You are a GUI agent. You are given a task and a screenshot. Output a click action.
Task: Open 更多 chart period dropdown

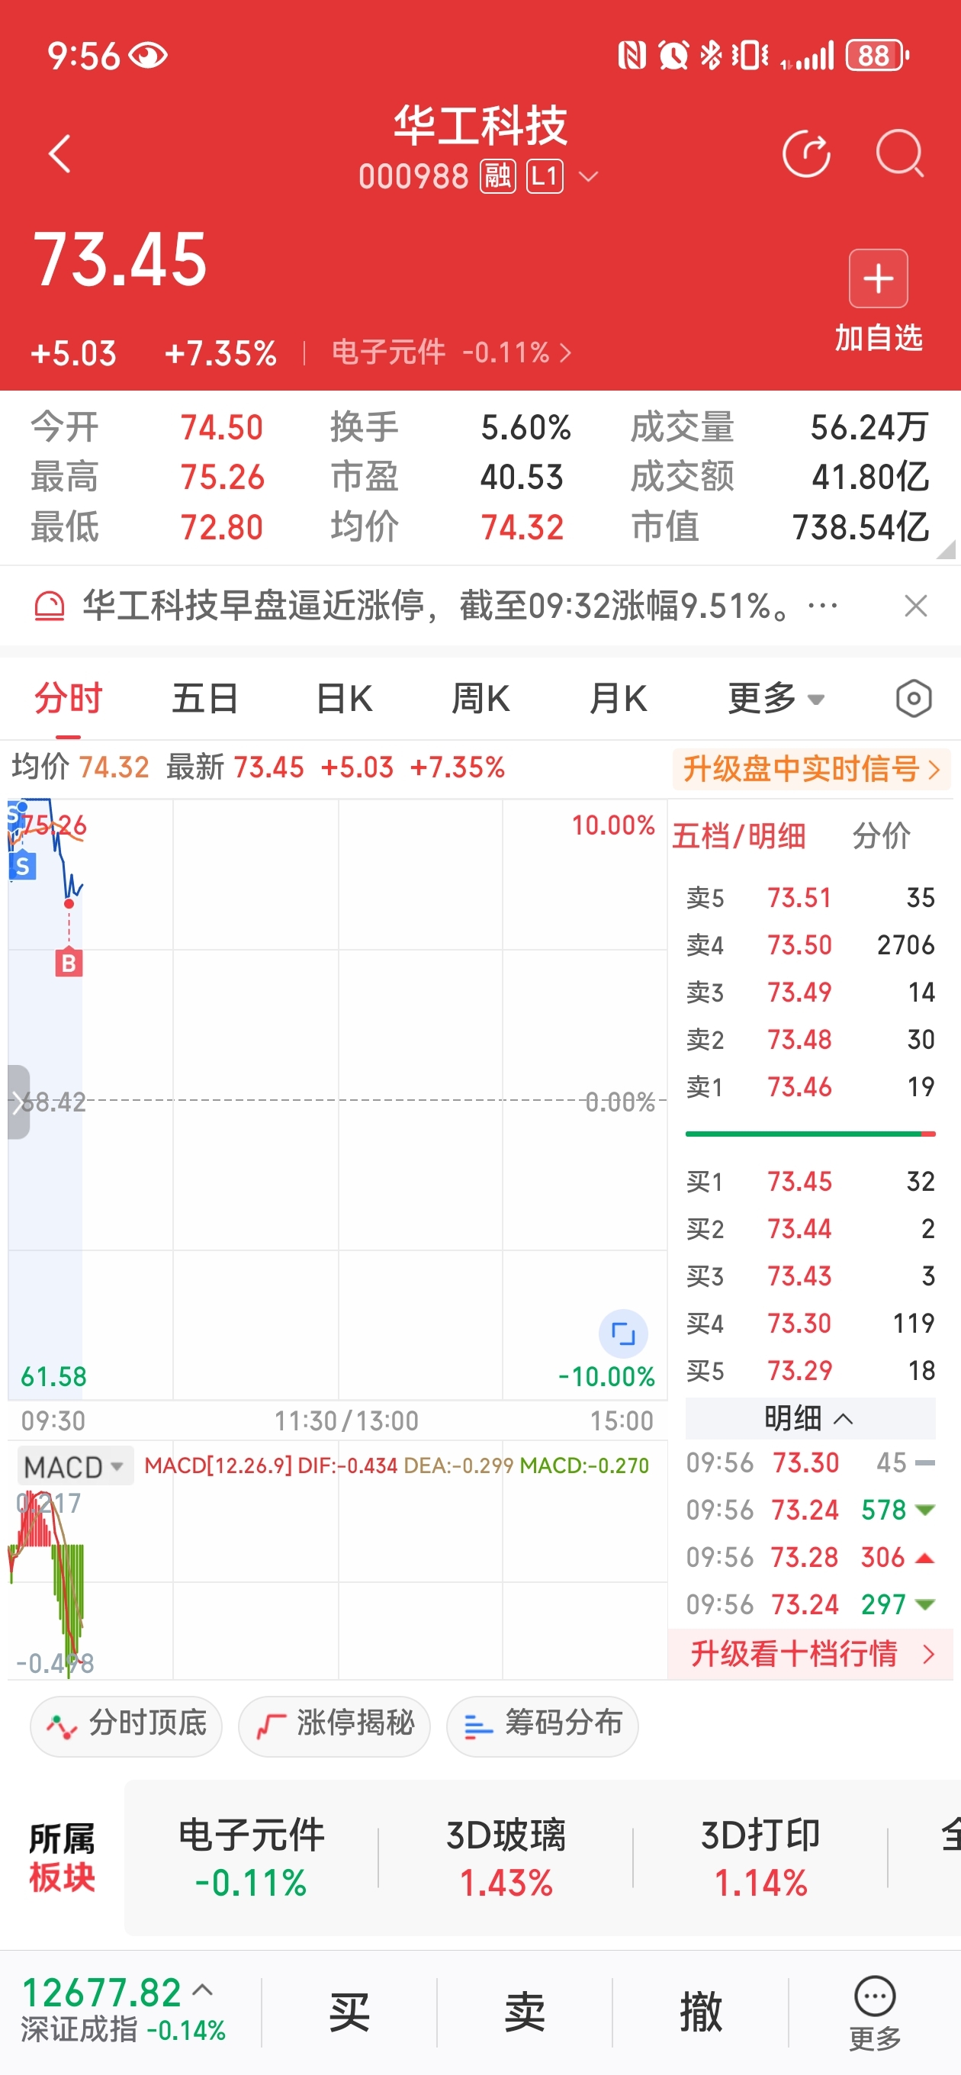click(776, 697)
